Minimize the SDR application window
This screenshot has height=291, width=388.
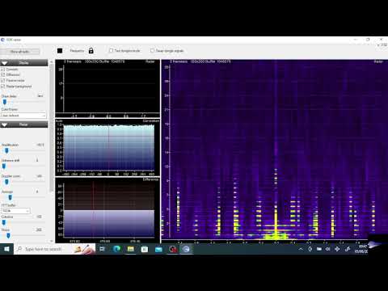click(356, 40)
